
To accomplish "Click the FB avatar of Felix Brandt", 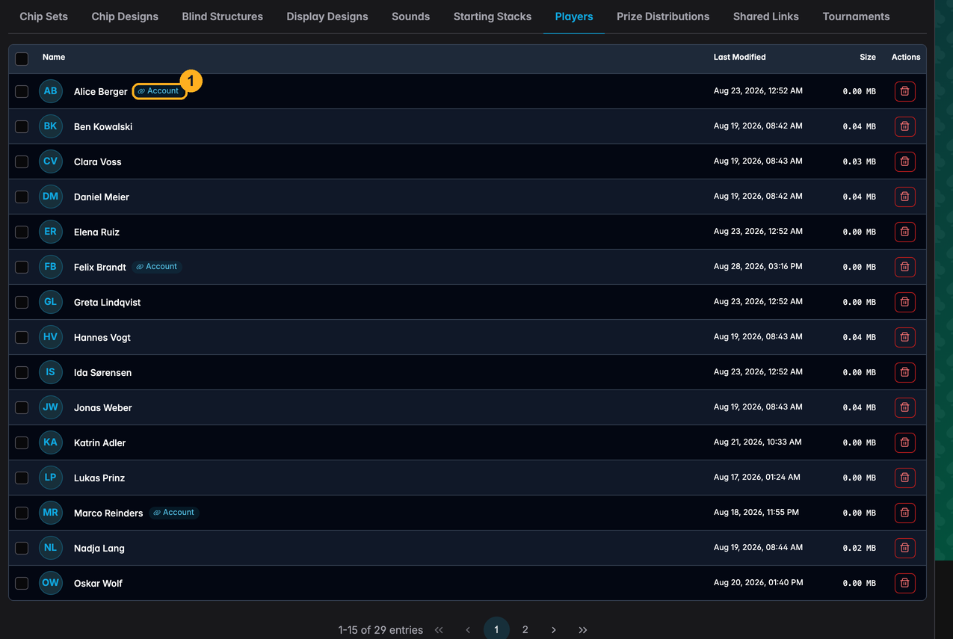I will [x=50, y=267].
